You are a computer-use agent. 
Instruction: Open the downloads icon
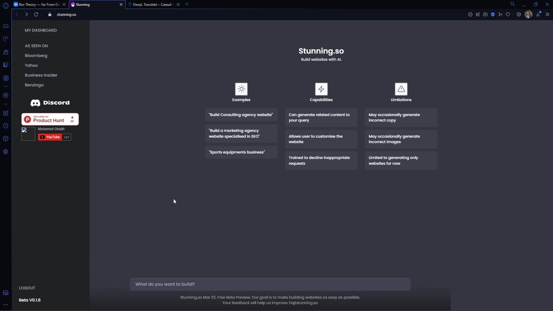[538, 14]
